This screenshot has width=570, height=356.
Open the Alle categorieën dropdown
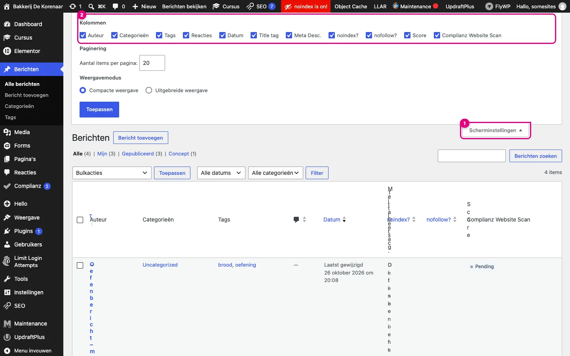click(x=275, y=173)
